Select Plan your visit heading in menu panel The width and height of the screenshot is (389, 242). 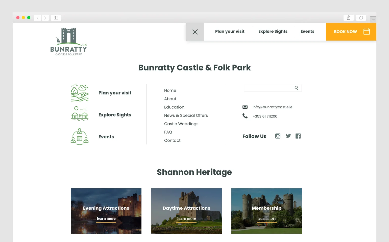click(x=115, y=93)
